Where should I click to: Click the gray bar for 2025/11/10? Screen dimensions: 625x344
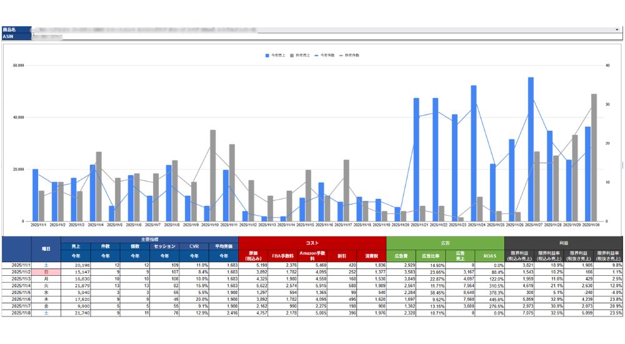point(213,175)
